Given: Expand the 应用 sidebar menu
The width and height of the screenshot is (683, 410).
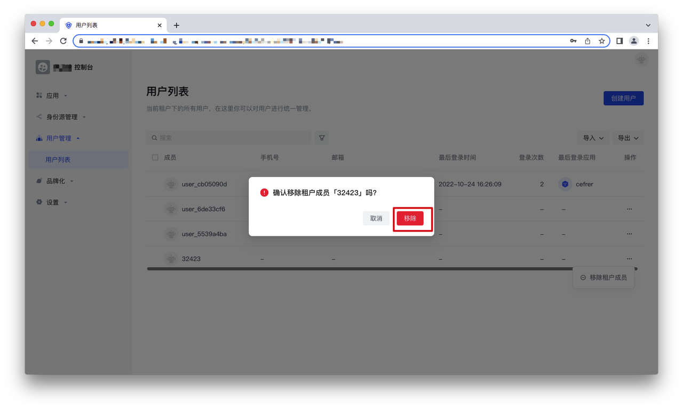Looking at the screenshot, I should [52, 96].
